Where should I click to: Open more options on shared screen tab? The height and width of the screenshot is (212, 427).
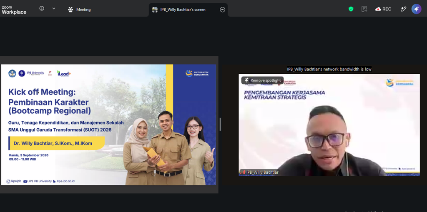[x=223, y=10]
